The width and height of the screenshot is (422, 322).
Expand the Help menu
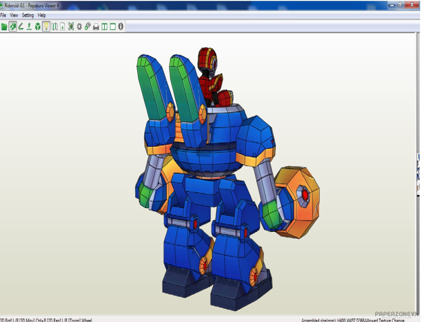[x=42, y=15]
